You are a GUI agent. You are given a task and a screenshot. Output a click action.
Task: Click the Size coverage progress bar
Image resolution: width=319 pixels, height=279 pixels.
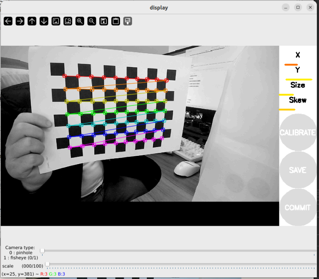tap(286, 95)
